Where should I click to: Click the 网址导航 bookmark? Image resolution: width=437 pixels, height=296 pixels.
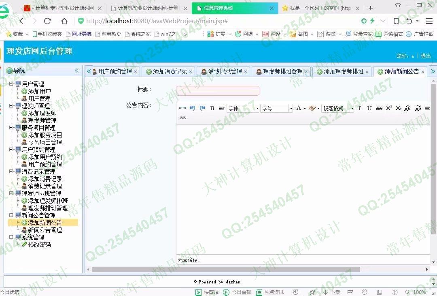point(78,34)
